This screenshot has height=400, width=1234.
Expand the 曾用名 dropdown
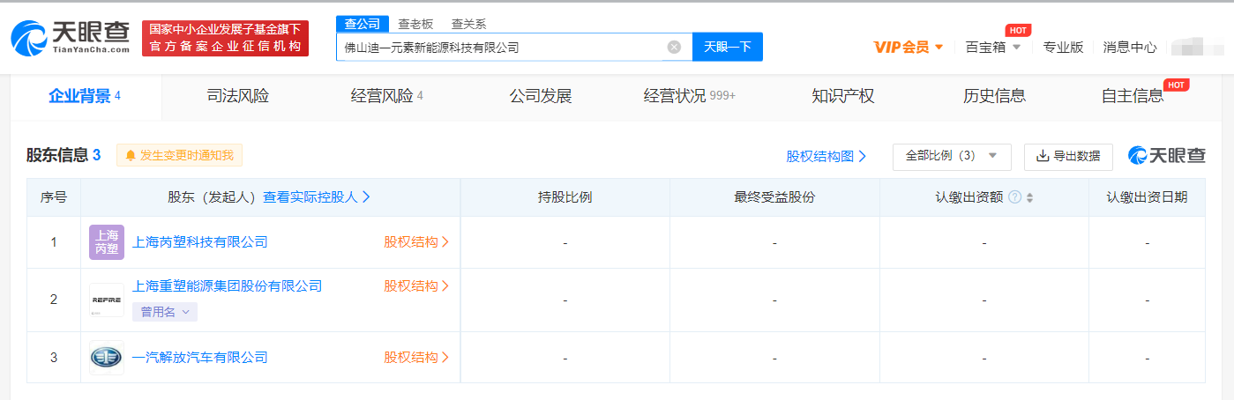point(165,312)
